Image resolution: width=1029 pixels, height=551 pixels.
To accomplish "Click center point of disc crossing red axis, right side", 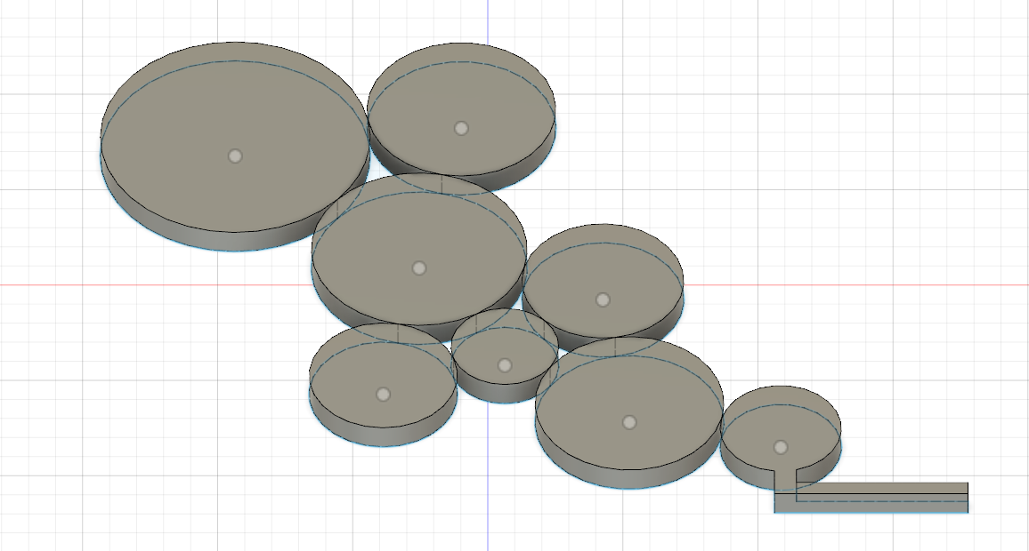I will (x=603, y=299).
